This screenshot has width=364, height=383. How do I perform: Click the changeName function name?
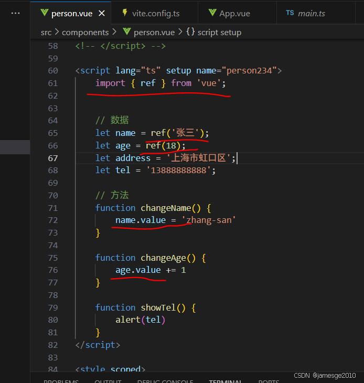pos(166,208)
